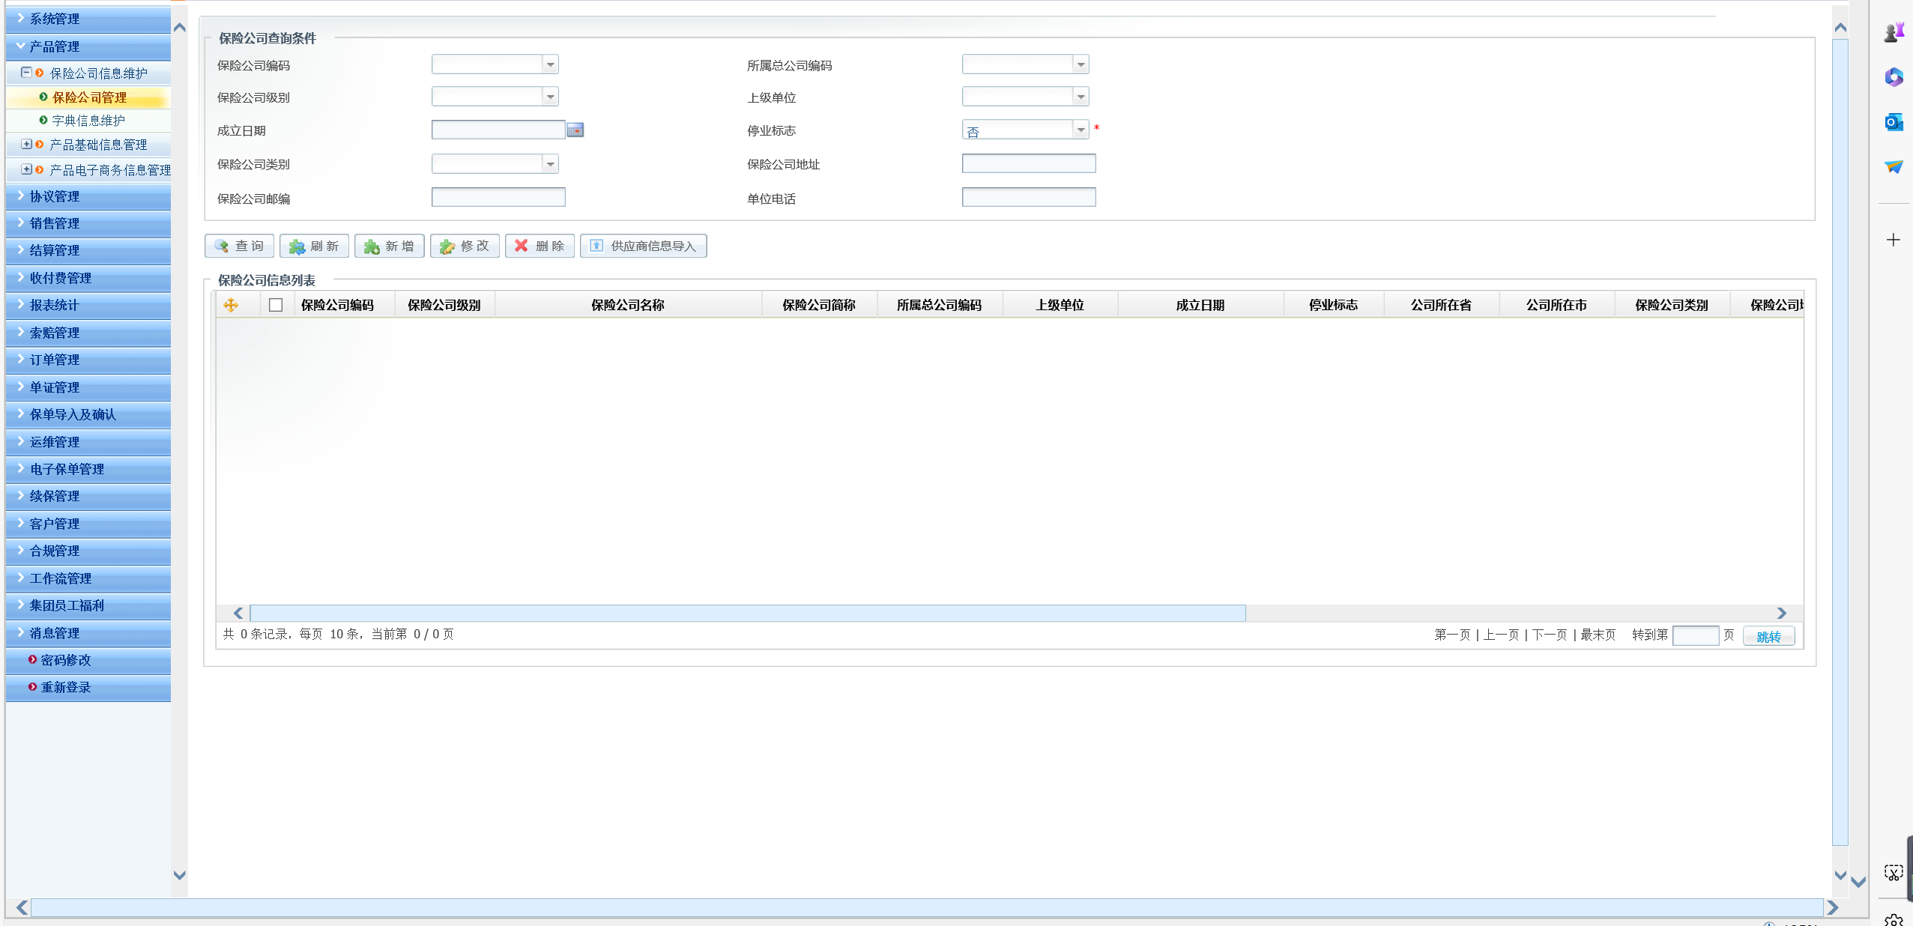Click the plus icon in the browser sidebar
The width and height of the screenshot is (1913, 926).
pyautogui.click(x=1894, y=240)
